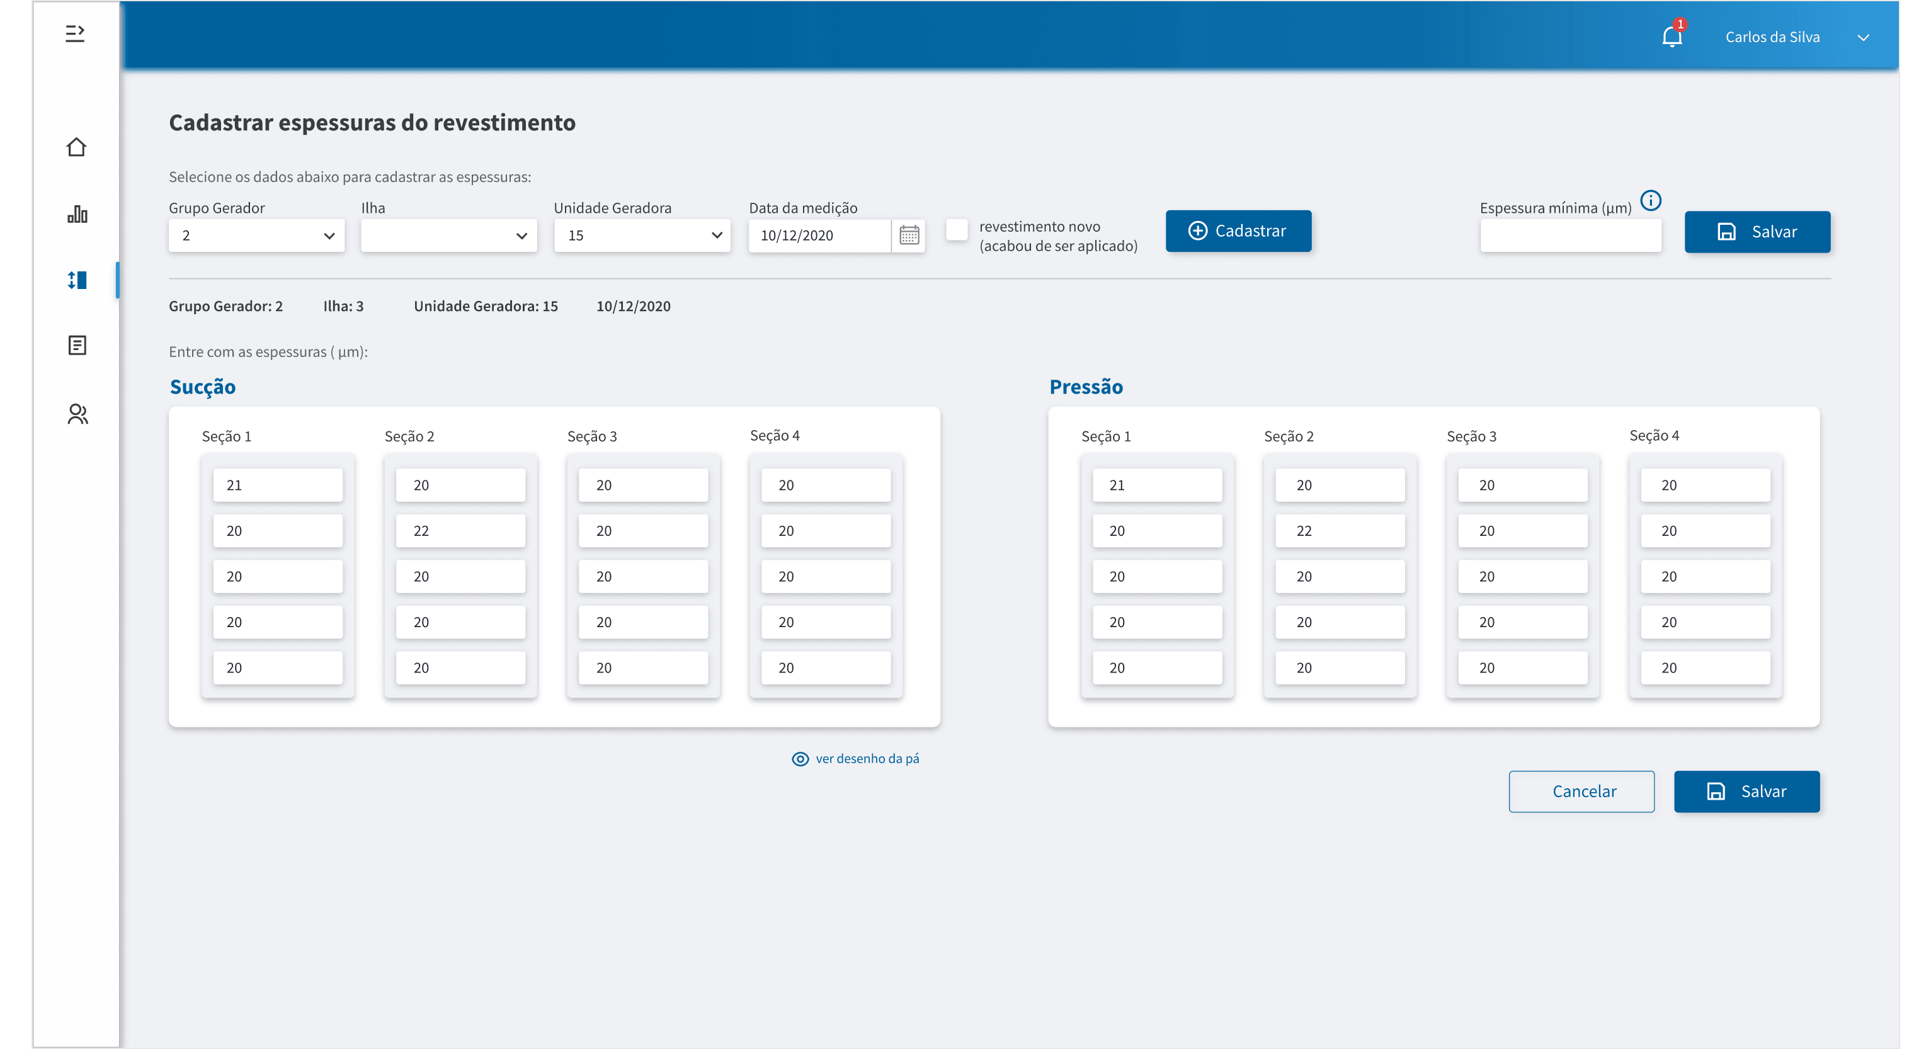Expand the sidebar menu icon
Screen dimensions: 1931x1049
(75, 34)
